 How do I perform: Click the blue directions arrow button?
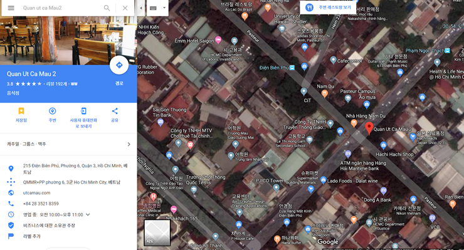pos(119,65)
